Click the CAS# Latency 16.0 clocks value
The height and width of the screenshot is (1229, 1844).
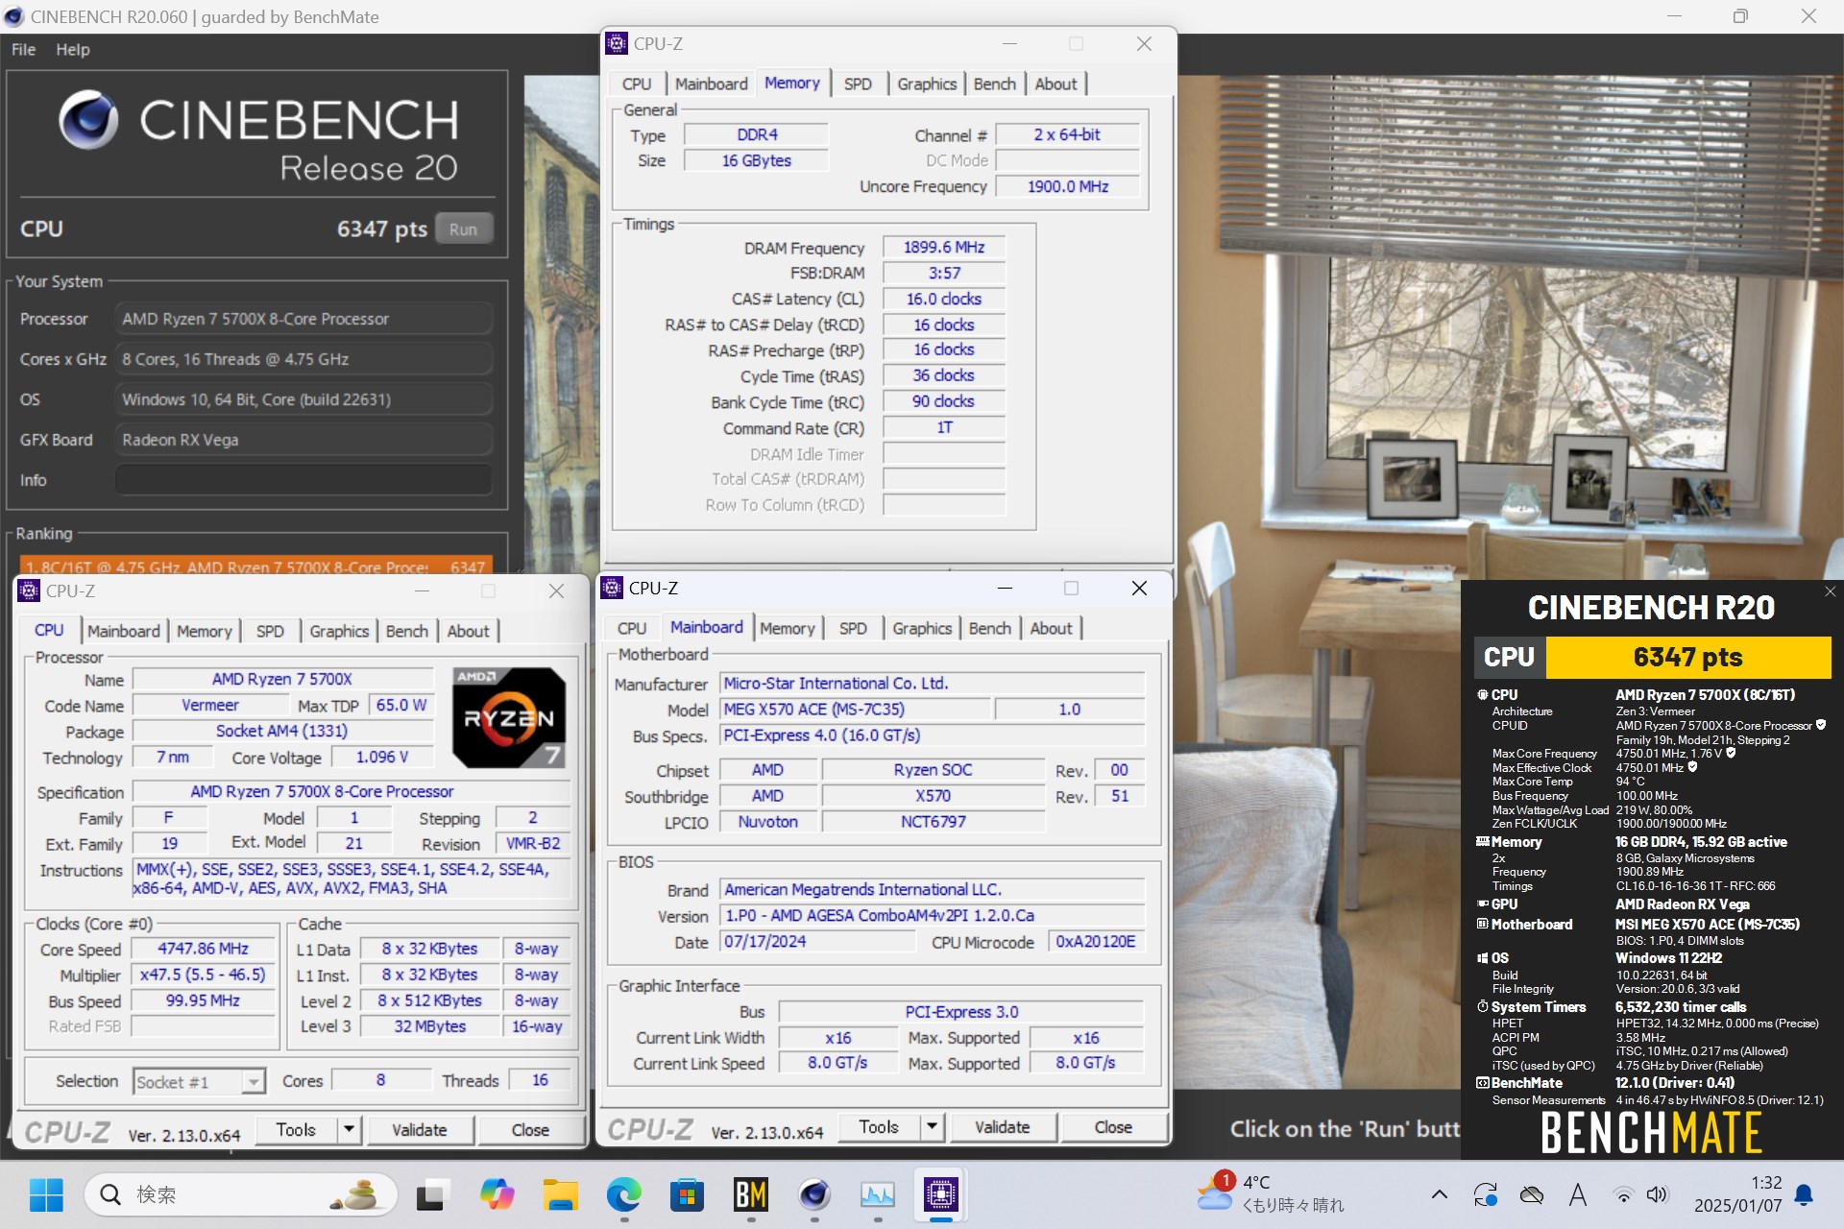pos(944,300)
